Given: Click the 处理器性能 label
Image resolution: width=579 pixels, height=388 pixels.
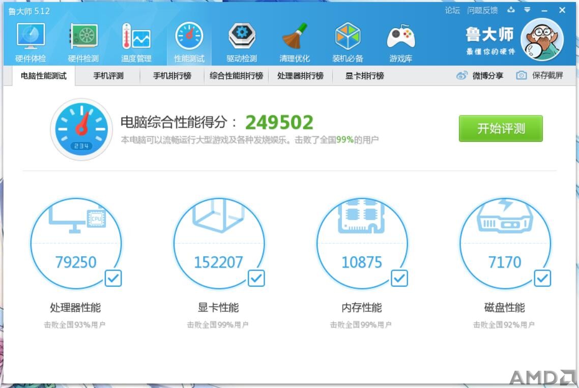Looking at the screenshot, I should tap(75, 308).
